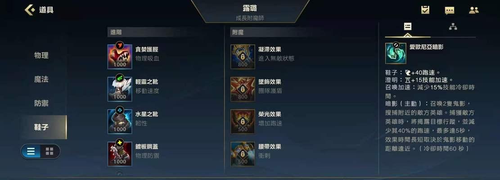This screenshot has width=500, height=180.
Task: Choose the 榮光效果 enchant icon
Action: 243,121
